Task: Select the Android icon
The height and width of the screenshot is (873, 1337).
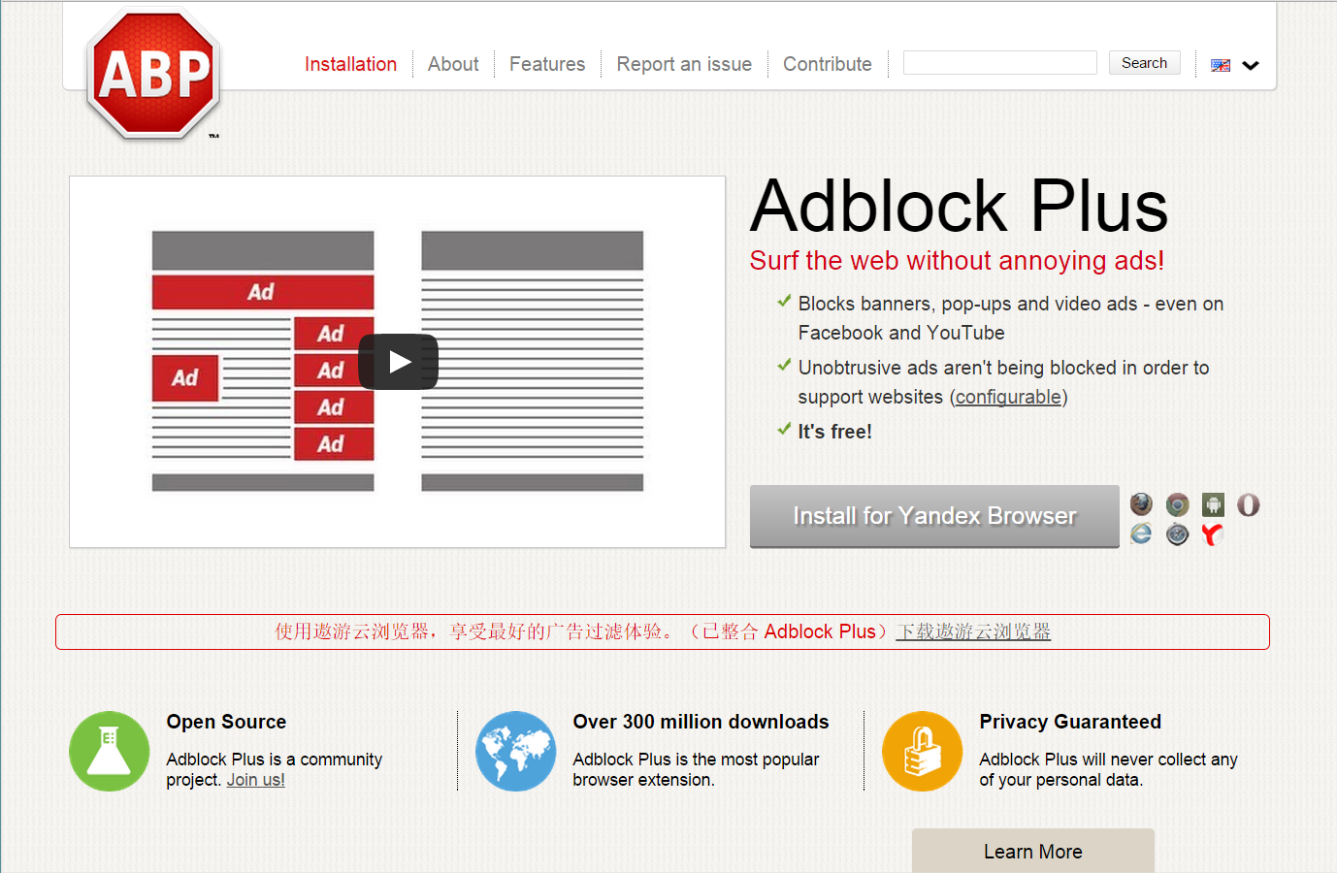Action: pyautogui.click(x=1213, y=504)
